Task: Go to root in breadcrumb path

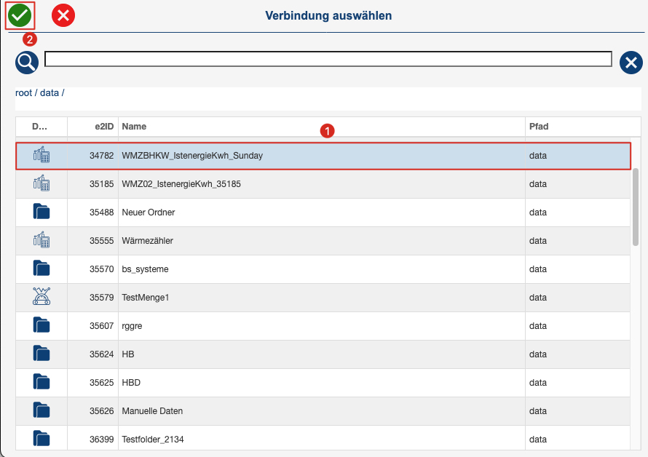Action: 23,93
